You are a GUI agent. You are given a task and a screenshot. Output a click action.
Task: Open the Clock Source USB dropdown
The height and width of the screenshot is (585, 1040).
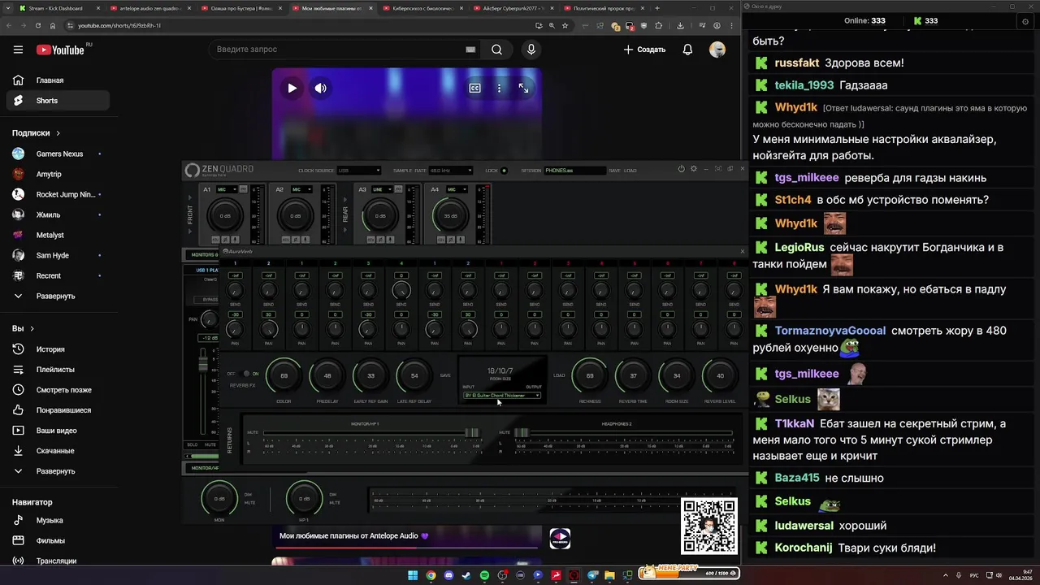click(x=359, y=171)
